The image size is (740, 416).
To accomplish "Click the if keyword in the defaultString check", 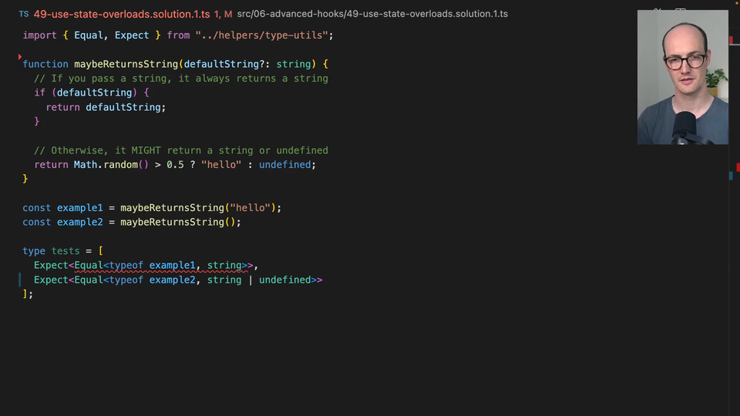I will coord(39,92).
